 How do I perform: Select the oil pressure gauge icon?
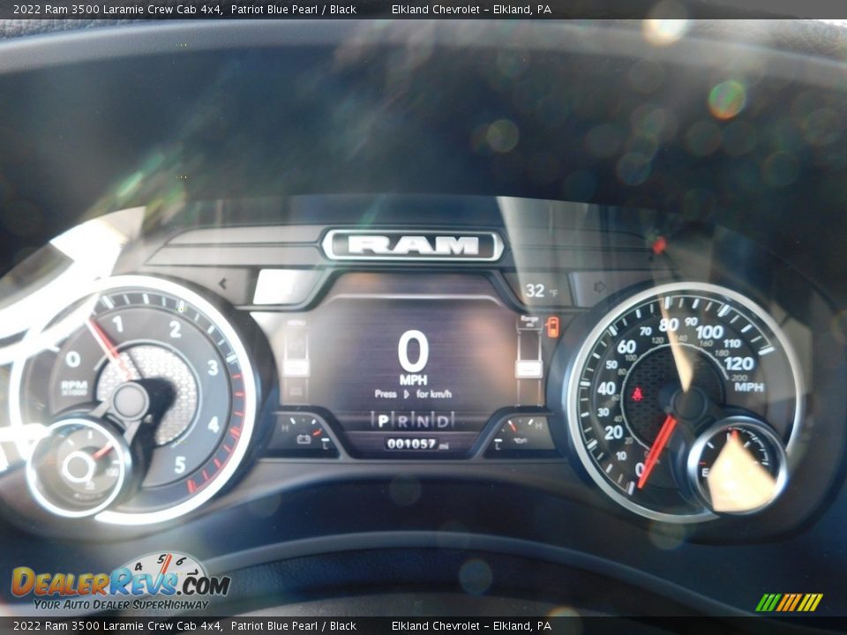coord(521,441)
